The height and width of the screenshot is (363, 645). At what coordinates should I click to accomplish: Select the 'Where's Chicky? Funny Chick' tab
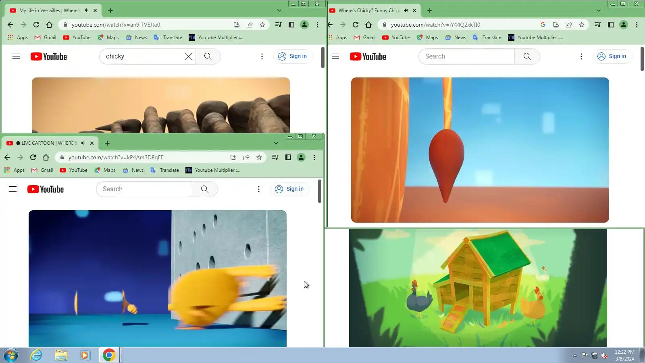tap(369, 10)
